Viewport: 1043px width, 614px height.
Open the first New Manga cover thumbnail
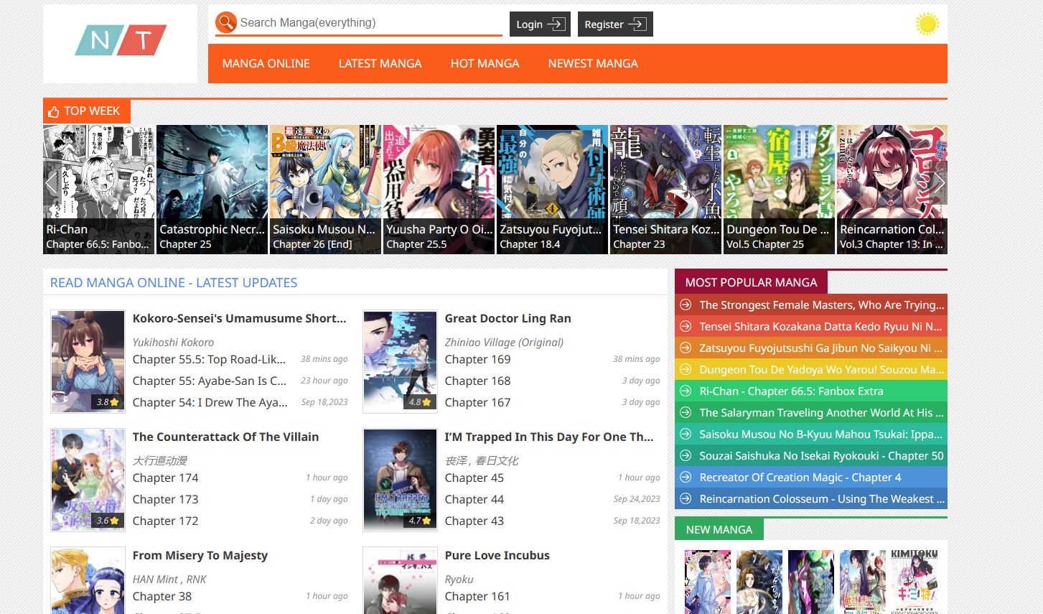point(708,582)
